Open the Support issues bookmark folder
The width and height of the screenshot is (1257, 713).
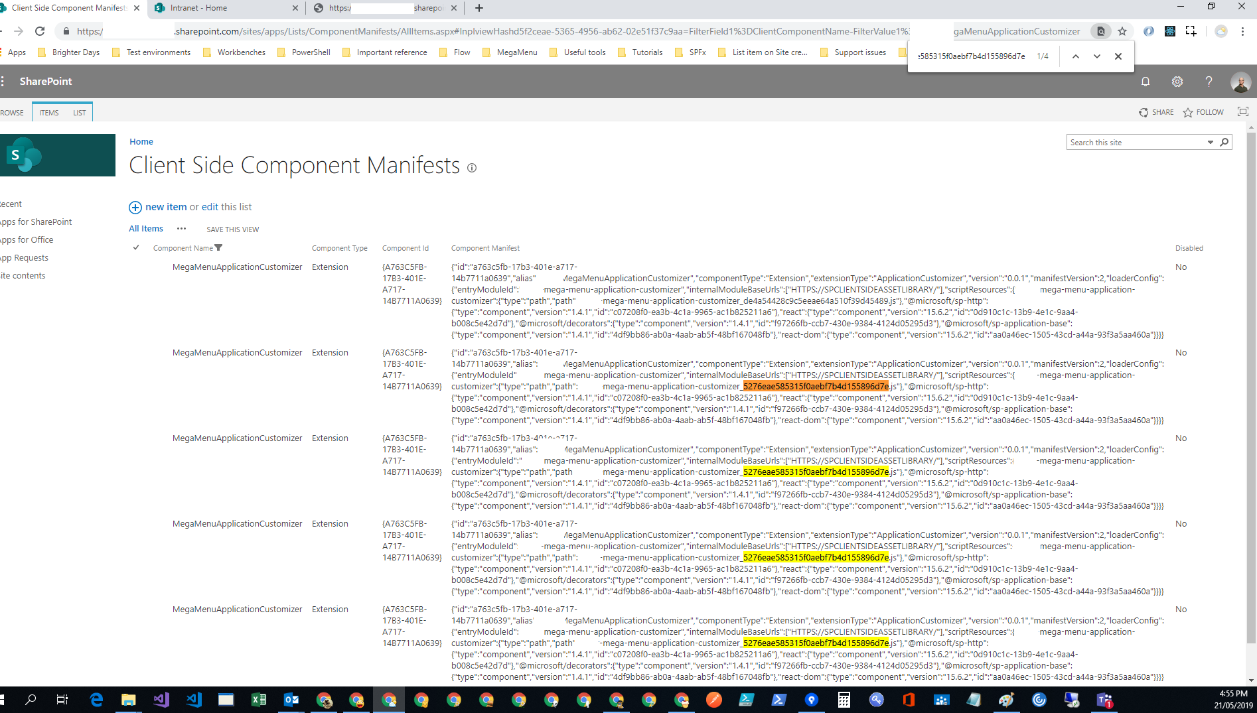point(853,52)
